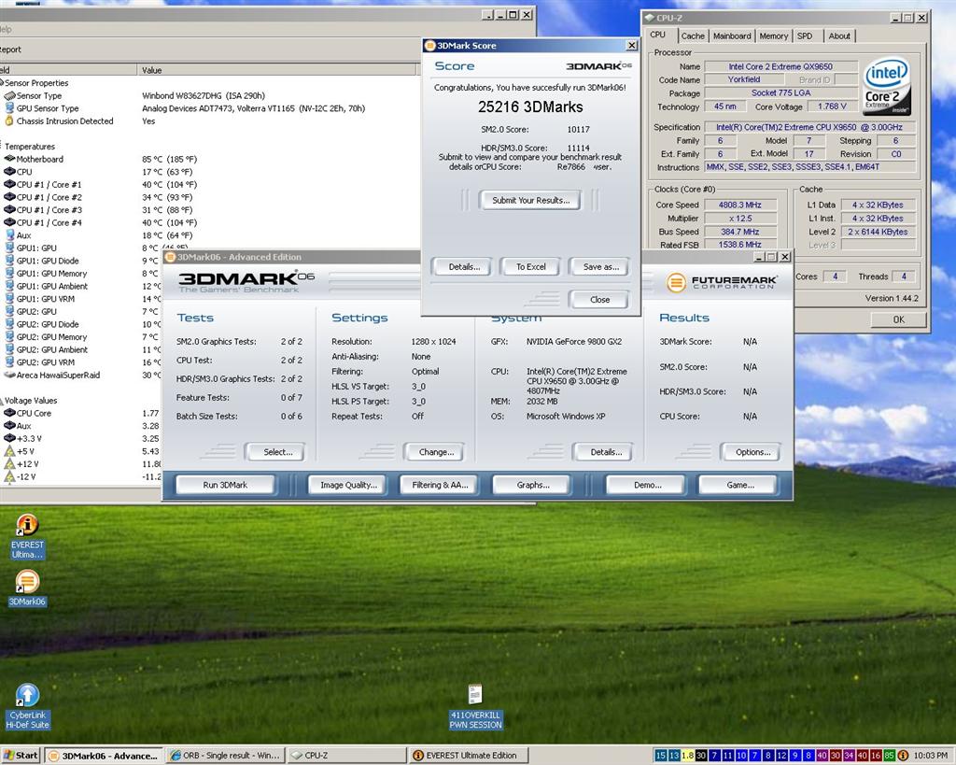The image size is (956, 765).
Task: Click the Value column header in EVEREST
Action: [277, 69]
